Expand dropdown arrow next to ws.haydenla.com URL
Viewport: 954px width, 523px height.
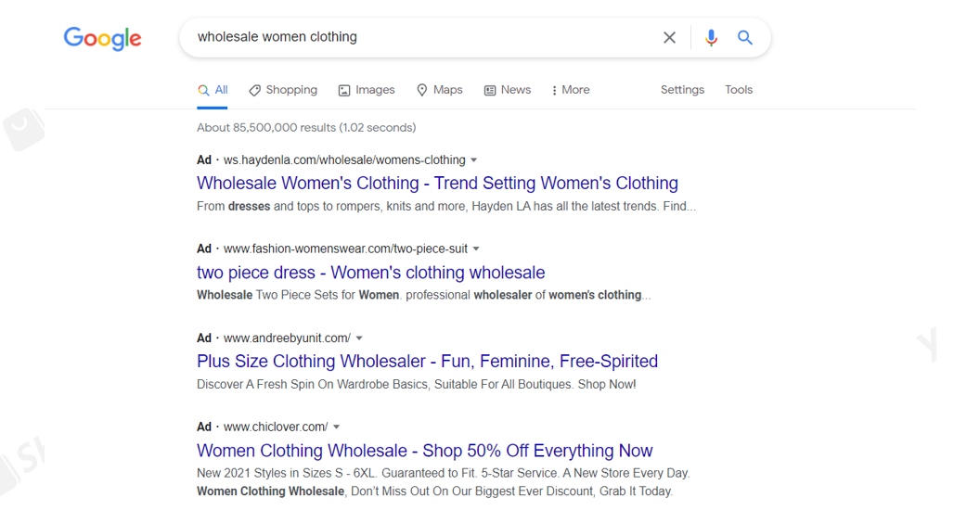(x=474, y=160)
